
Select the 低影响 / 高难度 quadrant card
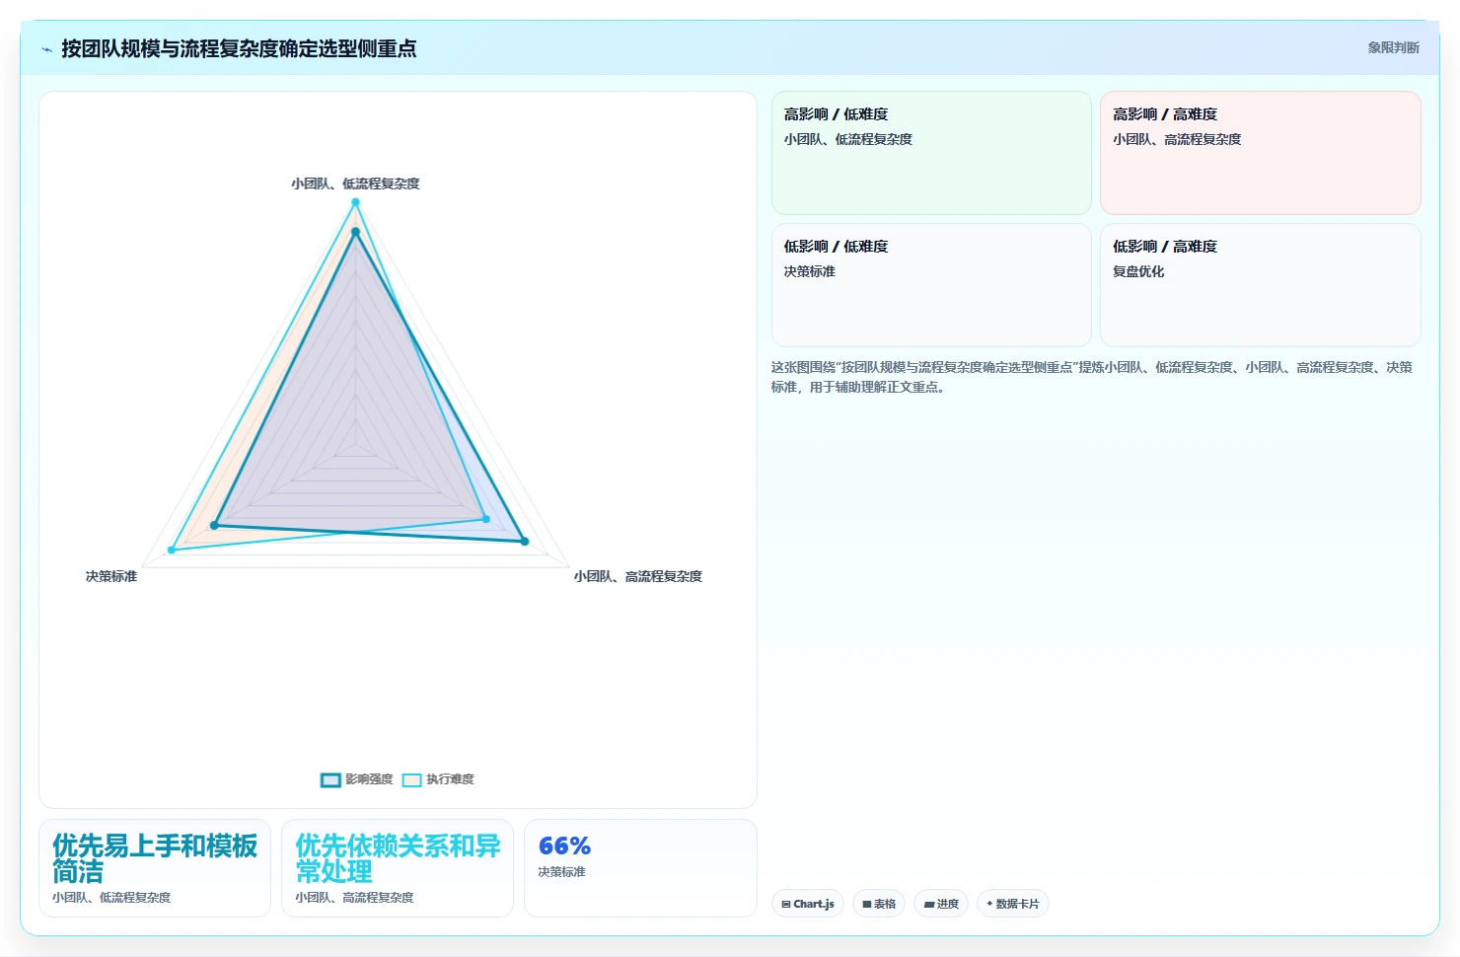(x=1261, y=285)
